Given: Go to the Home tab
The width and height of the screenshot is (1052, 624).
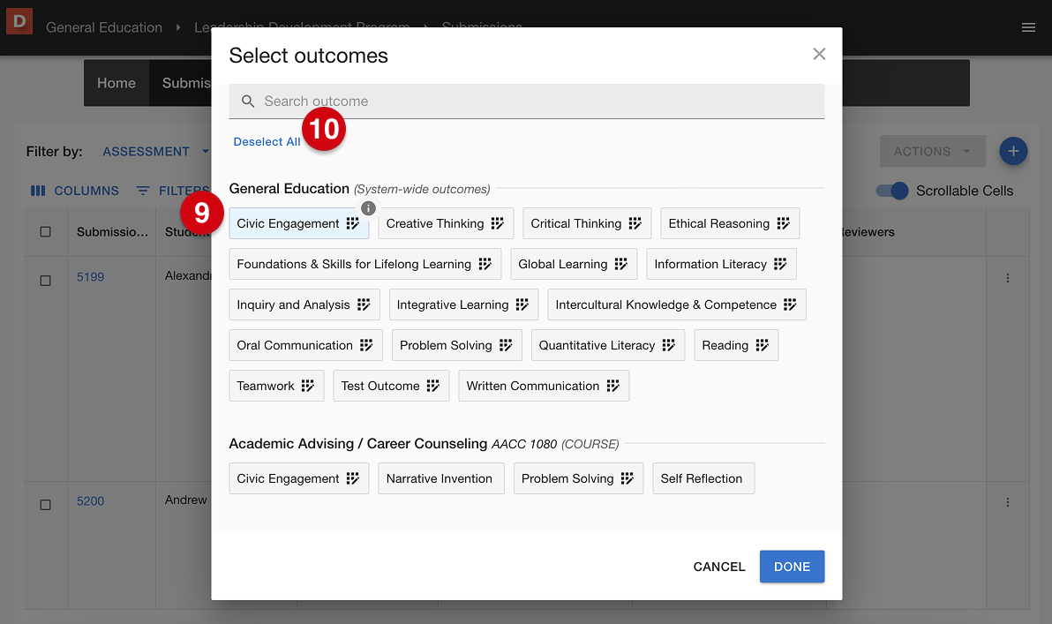Looking at the screenshot, I should (116, 83).
